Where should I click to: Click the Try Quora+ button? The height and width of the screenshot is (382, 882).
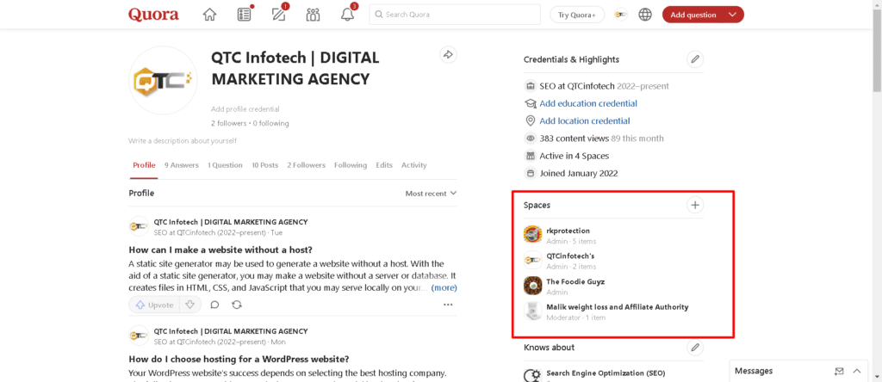(577, 15)
